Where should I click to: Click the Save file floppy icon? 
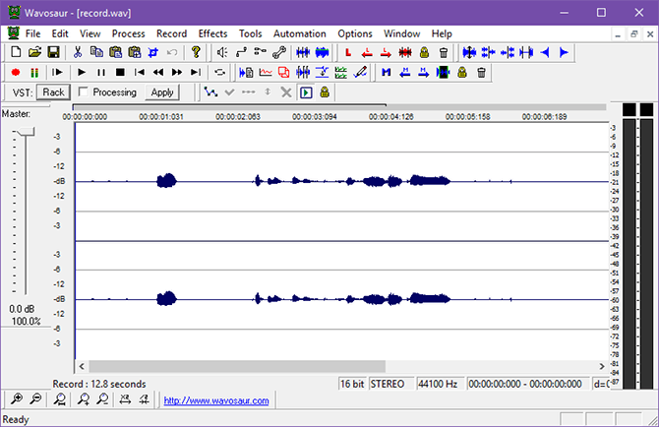53,52
